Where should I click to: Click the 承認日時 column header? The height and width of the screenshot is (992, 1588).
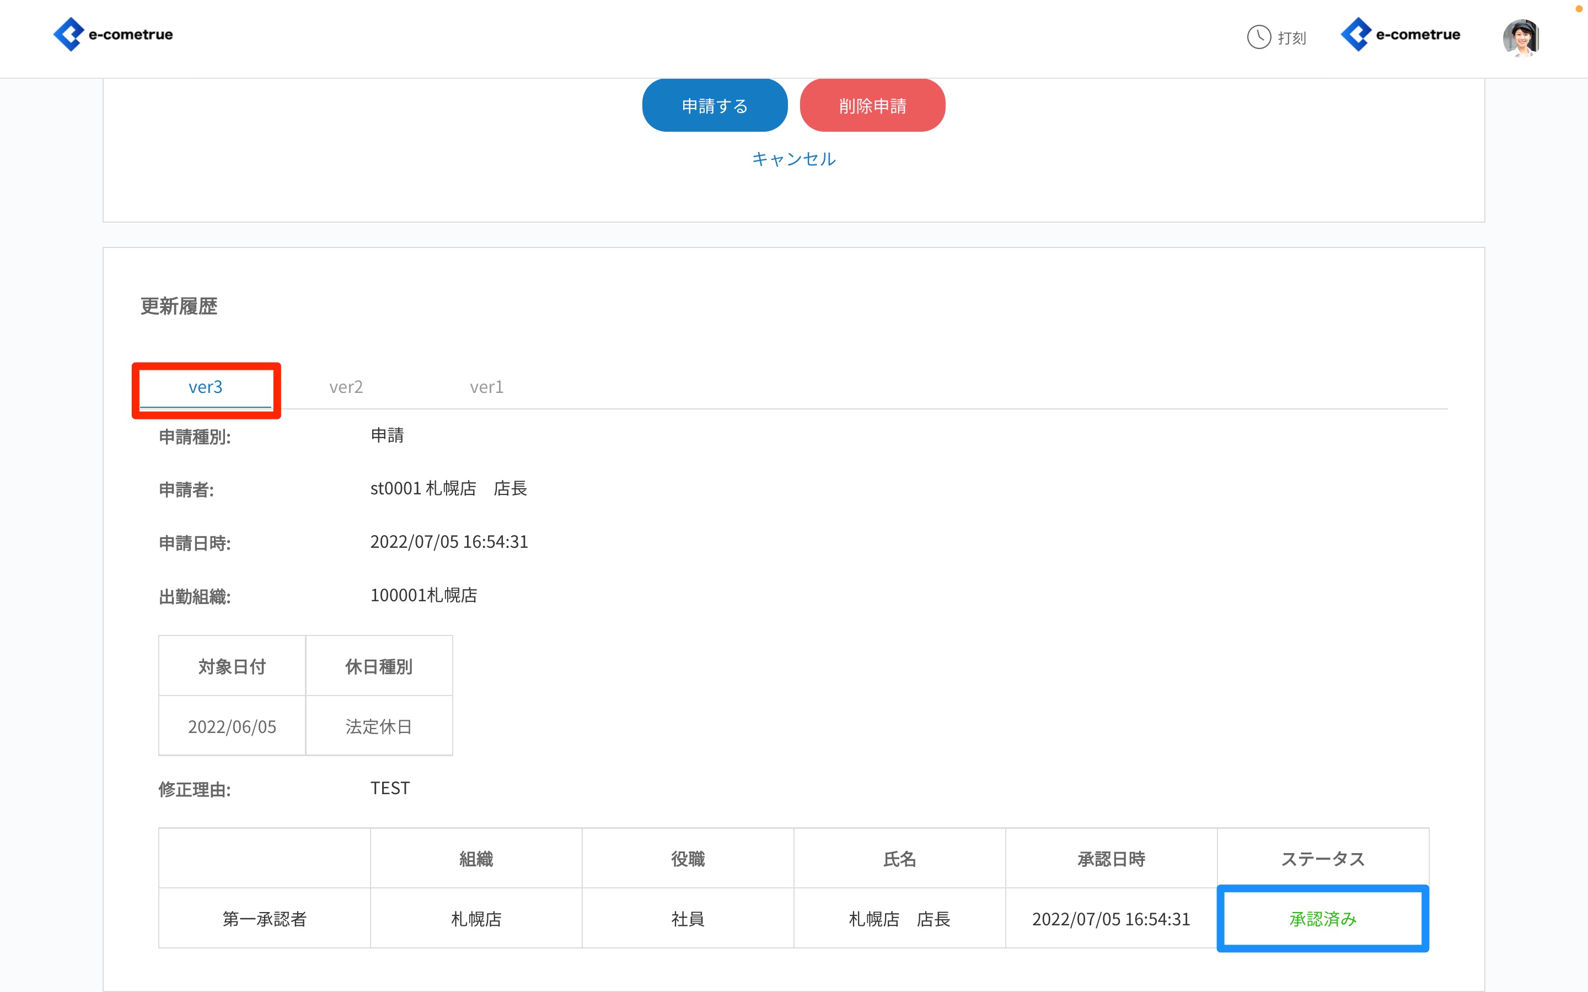click(1111, 859)
